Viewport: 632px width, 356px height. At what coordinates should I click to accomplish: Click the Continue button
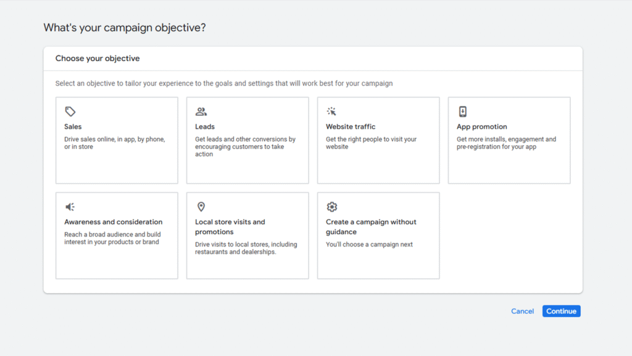pos(561,311)
